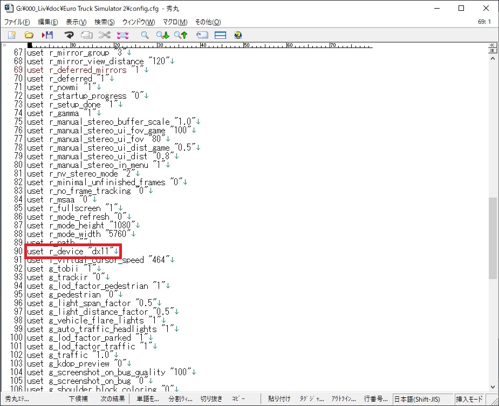
Task: Click the line uset r_fullscreen "1"
Action: 75,208
